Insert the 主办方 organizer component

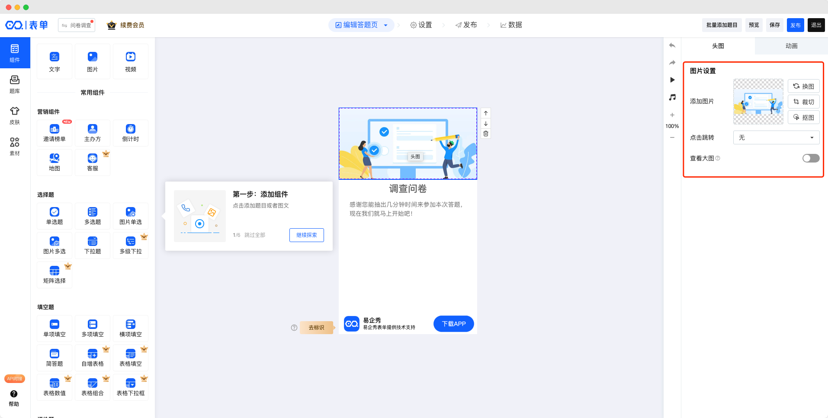(93, 133)
